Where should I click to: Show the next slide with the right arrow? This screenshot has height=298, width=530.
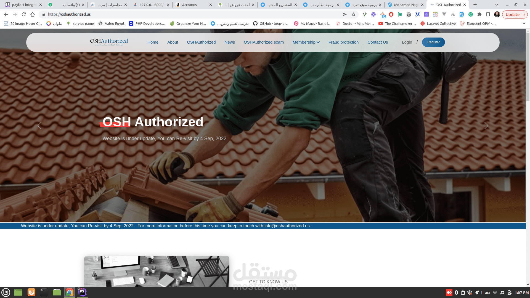click(486, 126)
